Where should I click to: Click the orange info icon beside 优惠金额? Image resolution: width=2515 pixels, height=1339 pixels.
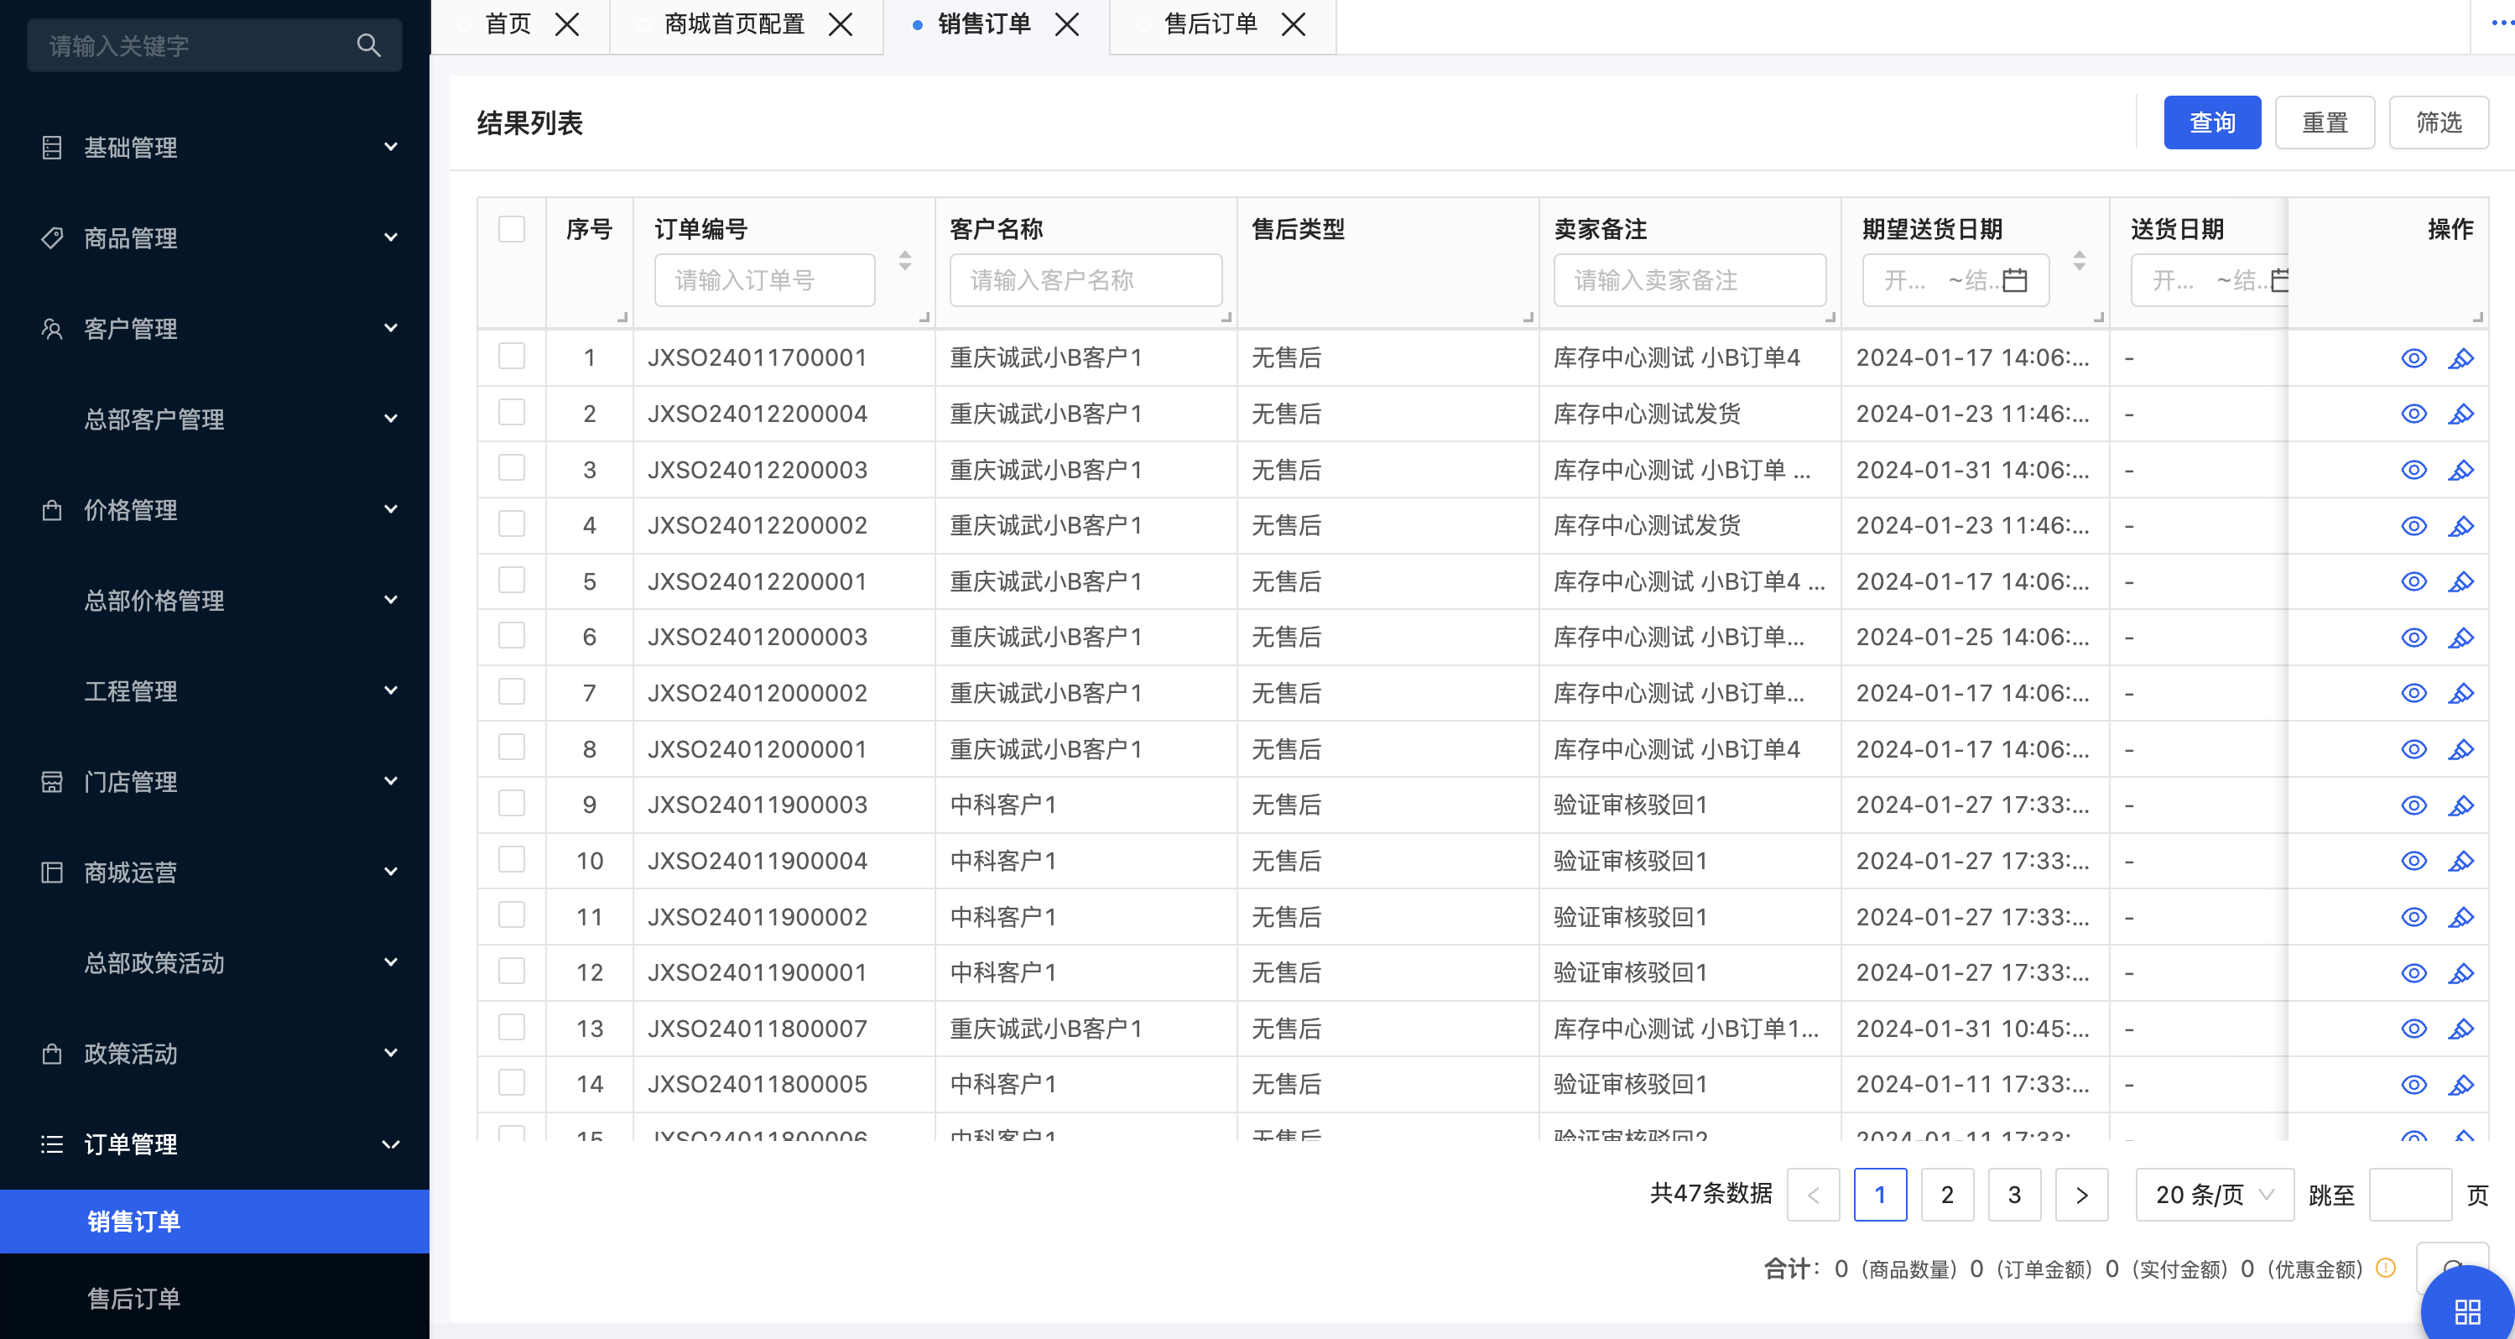[x=2385, y=1268]
